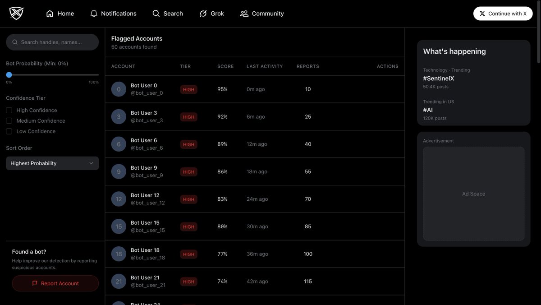This screenshot has height=305, width=541.
Task: Enable the Medium Confidence checkbox
Action: [9, 120]
